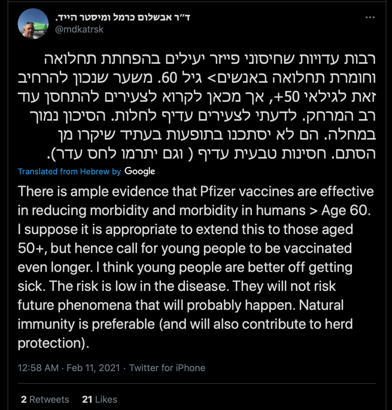
Task: View the 21 Likes list
Action: coord(99,399)
